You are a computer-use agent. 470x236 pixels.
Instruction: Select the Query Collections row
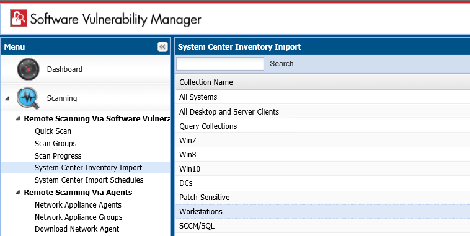[322, 126]
